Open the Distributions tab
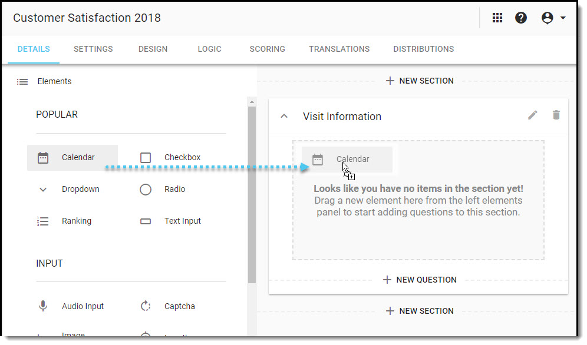Image resolution: width=587 pixels, height=345 pixels. tap(423, 49)
